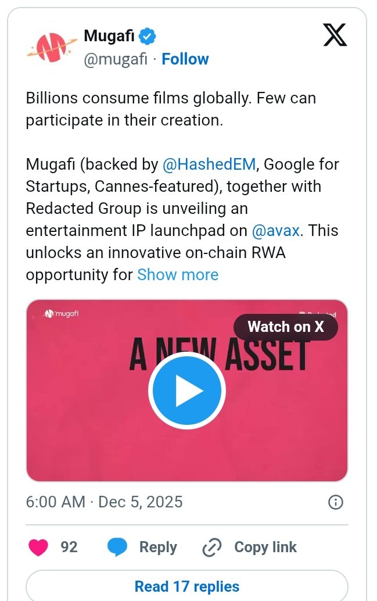Click Mugafi's verified blue checkmark badge
Viewport: 377px width, 601px height.
(147, 35)
